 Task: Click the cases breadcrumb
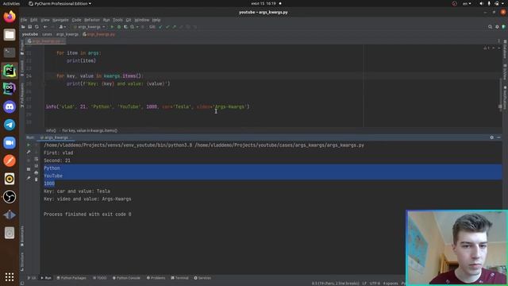point(47,34)
